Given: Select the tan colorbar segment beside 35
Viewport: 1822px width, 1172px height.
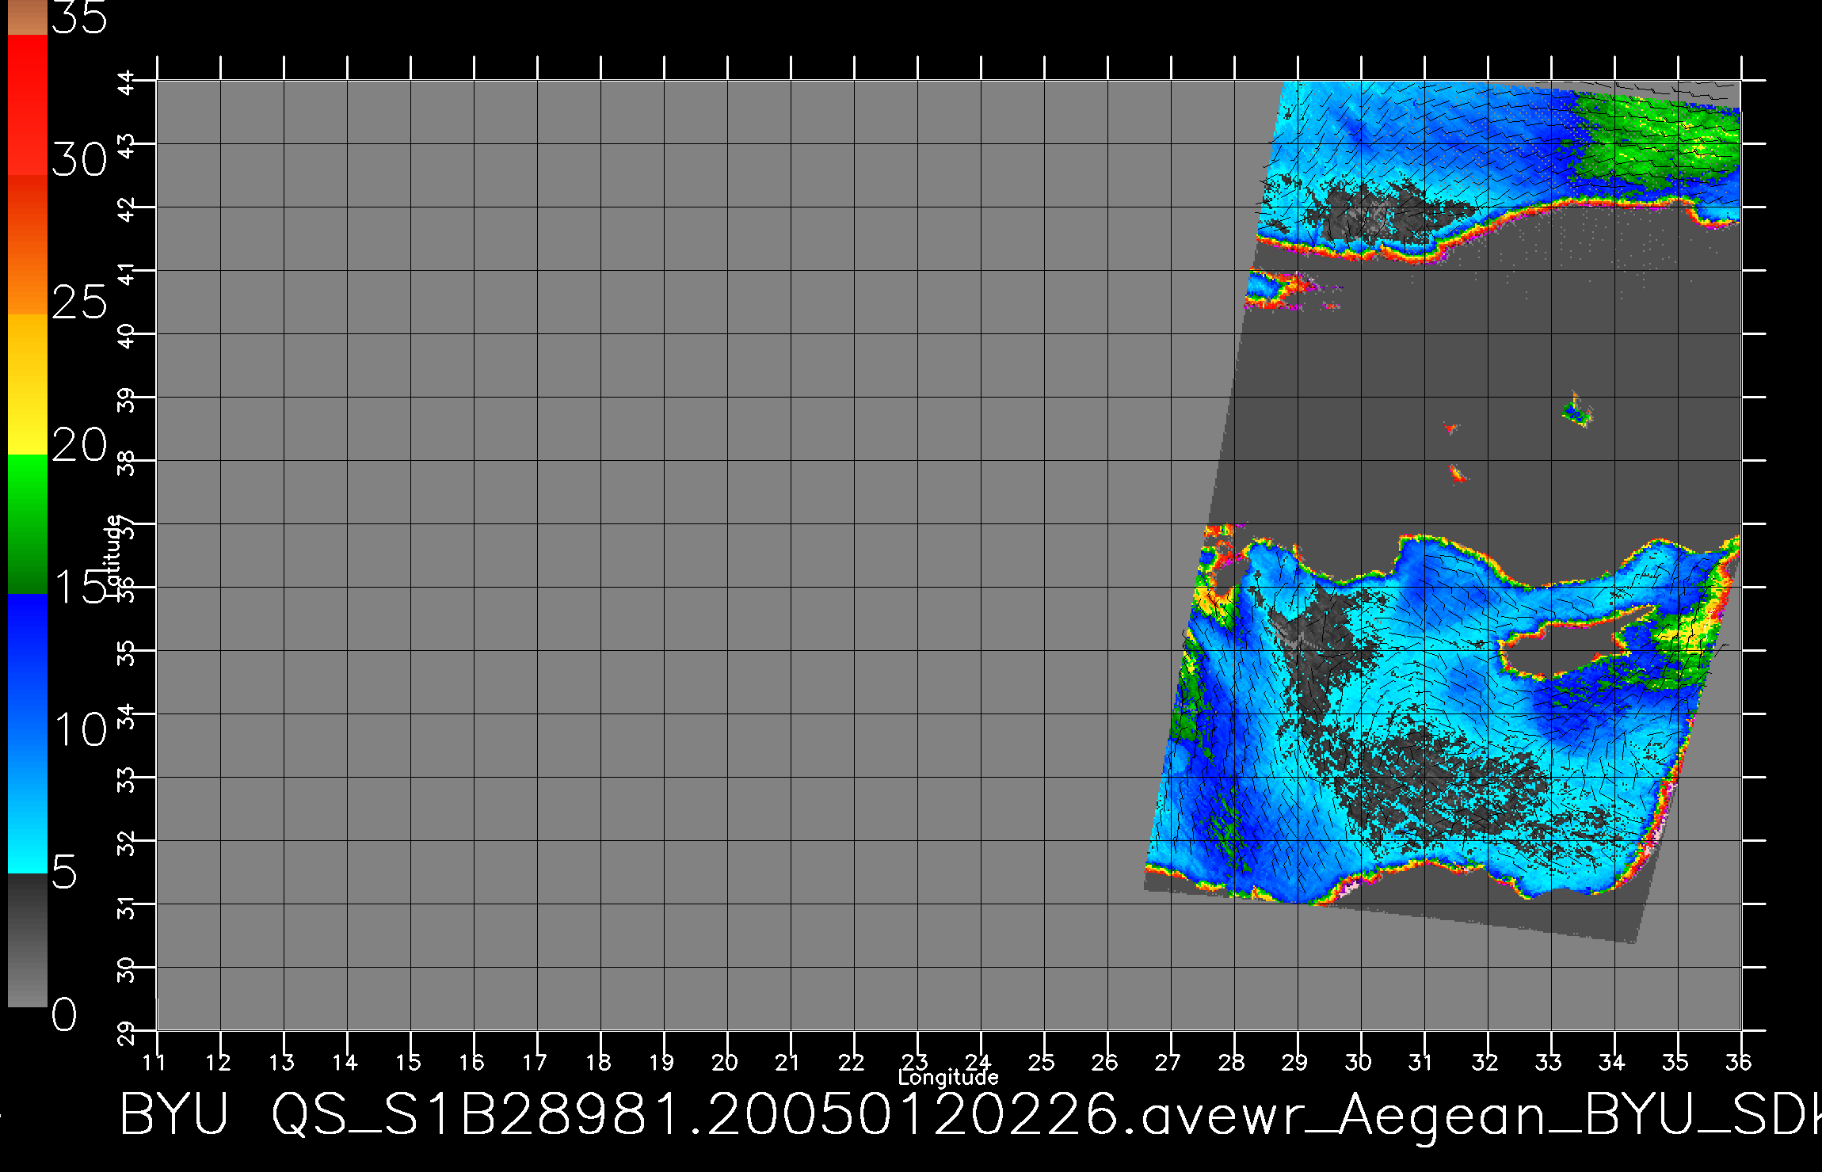Looking at the screenshot, I should click(x=28, y=17).
